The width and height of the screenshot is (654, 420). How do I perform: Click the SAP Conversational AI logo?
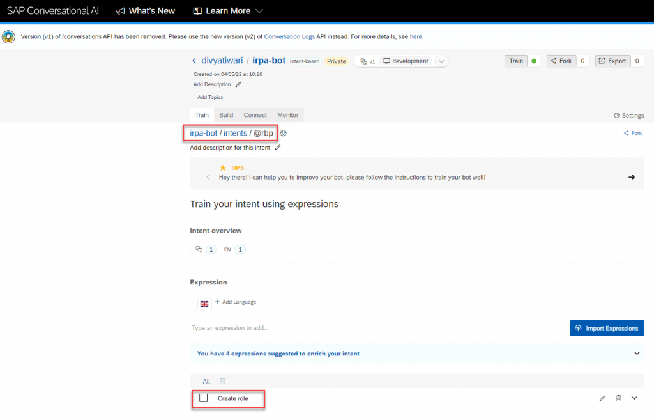(53, 11)
